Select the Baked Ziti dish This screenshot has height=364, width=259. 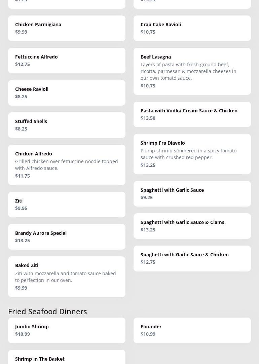click(67, 277)
